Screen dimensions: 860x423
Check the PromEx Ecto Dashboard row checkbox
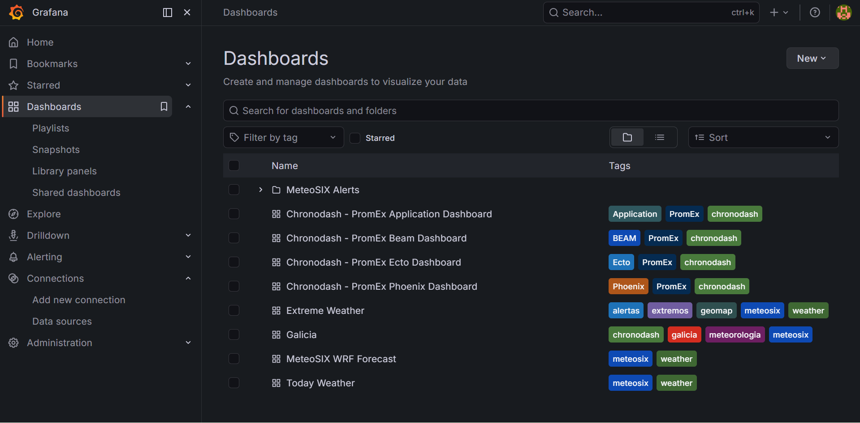[x=234, y=262]
